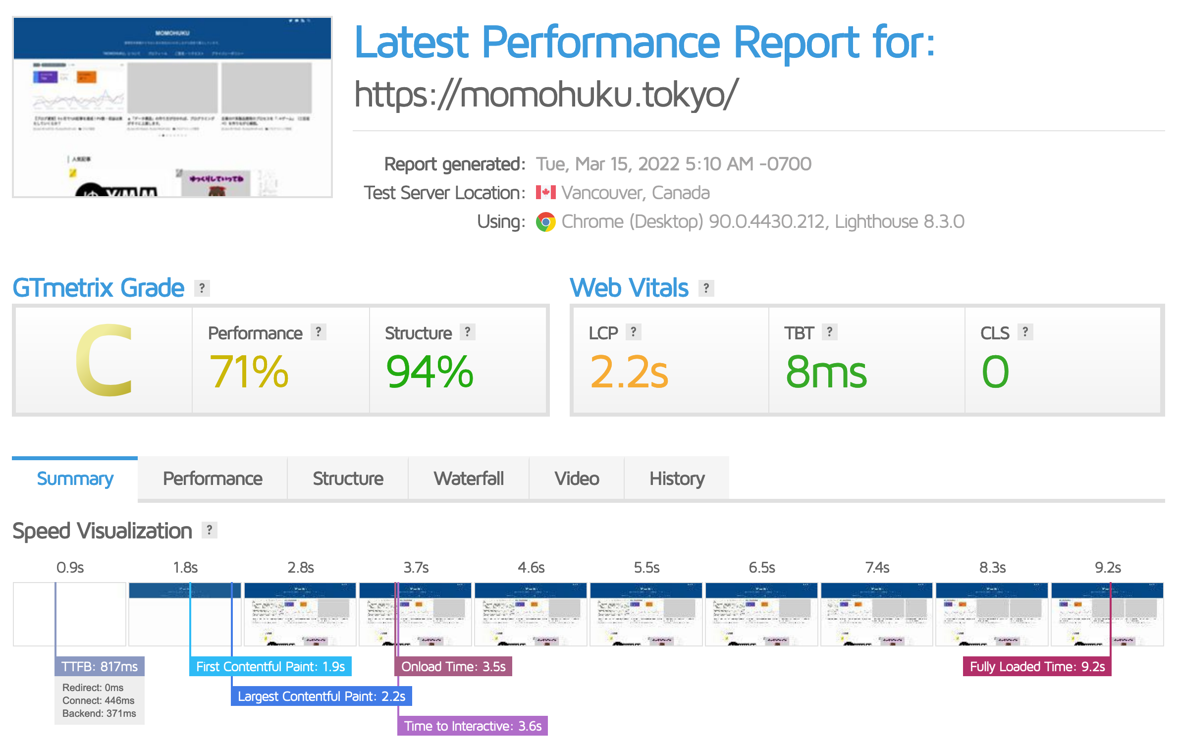Click the Speed Visualization heading

click(102, 531)
